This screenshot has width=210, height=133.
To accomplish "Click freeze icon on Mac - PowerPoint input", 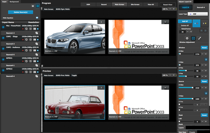I will pos(31,29).
